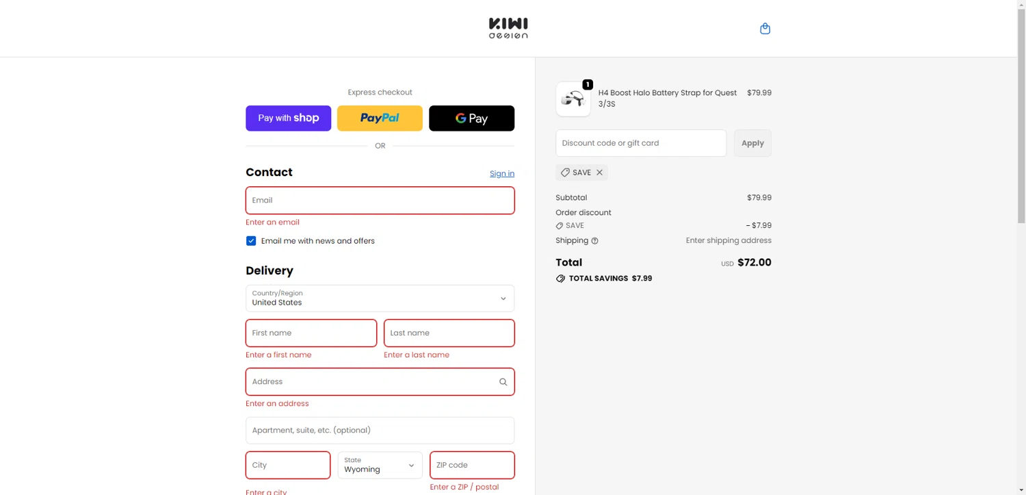The width and height of the screenshot is (1026, 495).
Task: Click the $72.00 total amount
Action: click(754, 262)
